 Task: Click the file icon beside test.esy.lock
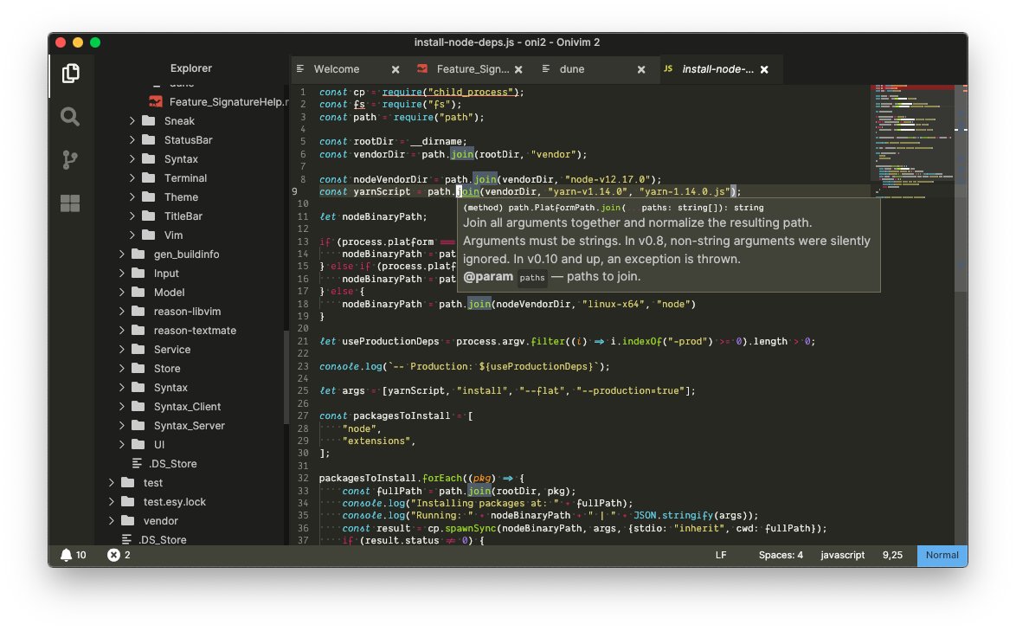point(127,502)
